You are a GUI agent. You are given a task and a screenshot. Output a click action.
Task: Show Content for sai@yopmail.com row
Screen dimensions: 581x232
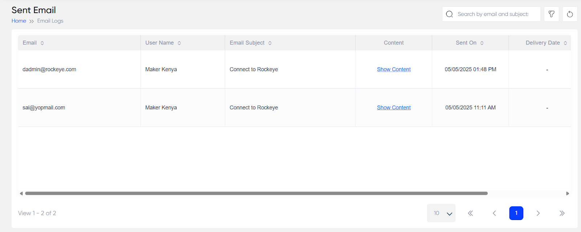[394, 107]
